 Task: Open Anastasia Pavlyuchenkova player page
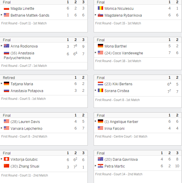(x=19, y=56)
